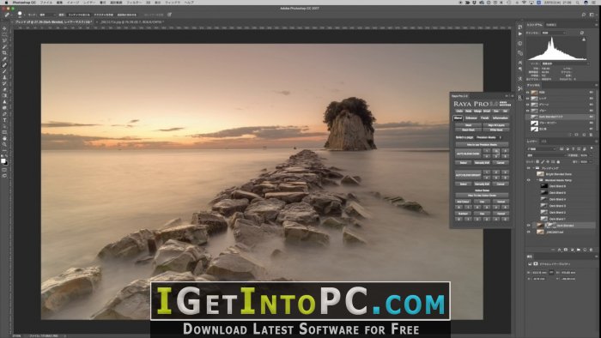Viewport: 601px width, 338px height.
Task: Select the Horizontal Type tool
Action: [x=4, y=120]
